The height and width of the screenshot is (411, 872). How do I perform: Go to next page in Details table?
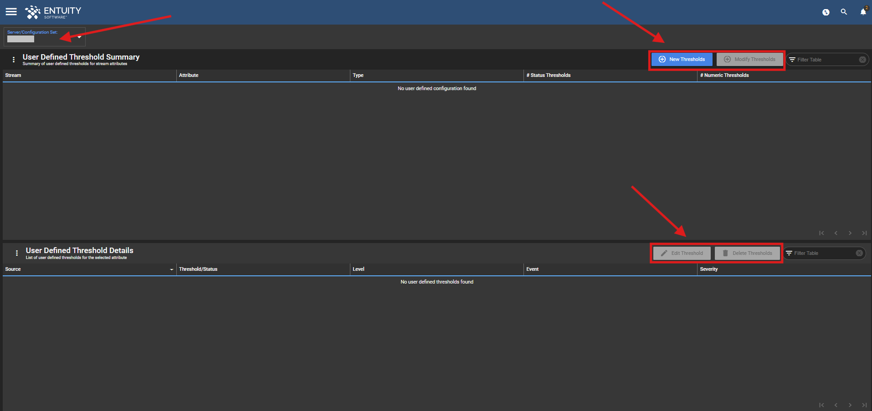(850, 405)
